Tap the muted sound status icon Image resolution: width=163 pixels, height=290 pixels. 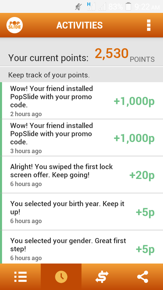point(78,7)
